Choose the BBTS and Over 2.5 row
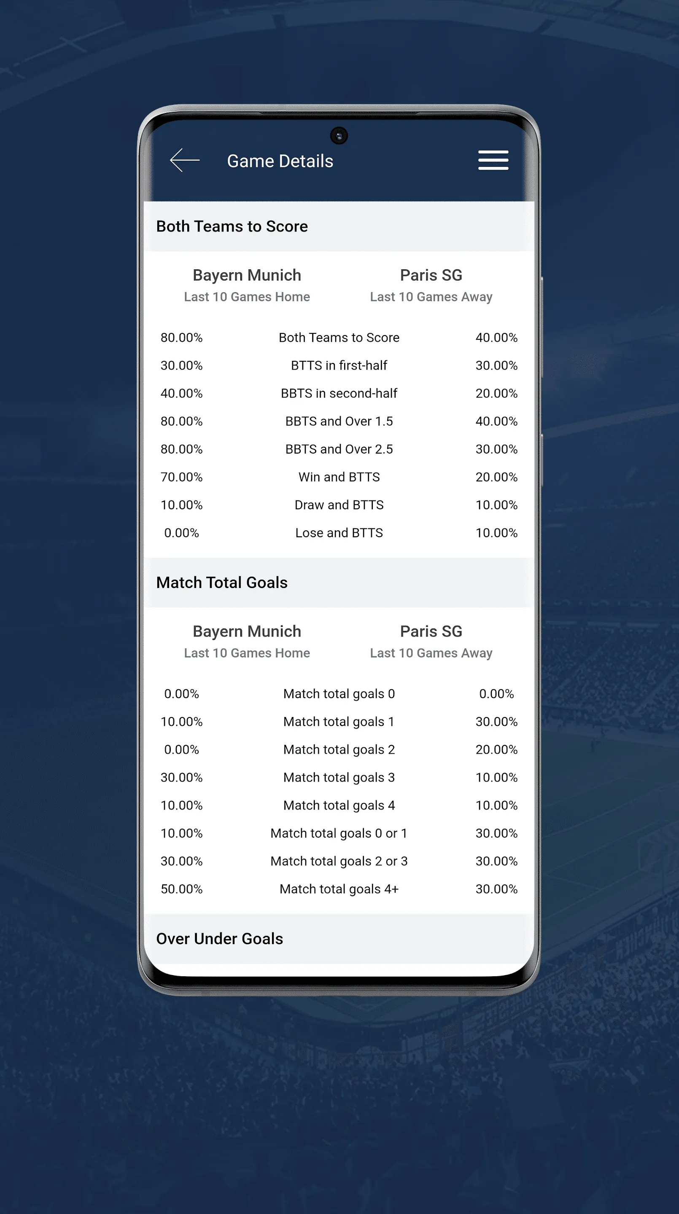This screenshot has width=679, height=1214. coord(339,449)
